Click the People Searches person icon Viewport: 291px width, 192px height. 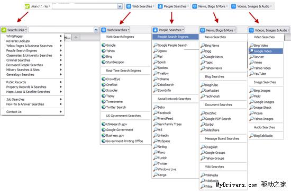coord(155,30)
